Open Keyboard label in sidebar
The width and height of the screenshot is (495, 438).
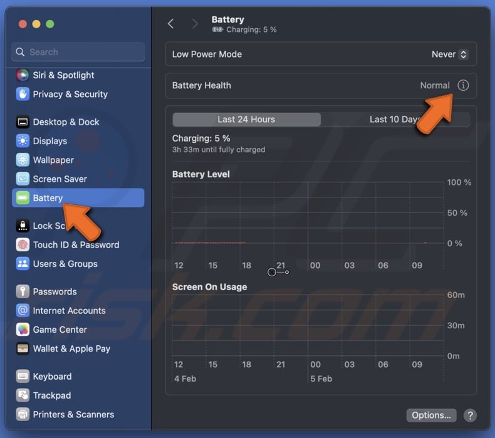52,377
